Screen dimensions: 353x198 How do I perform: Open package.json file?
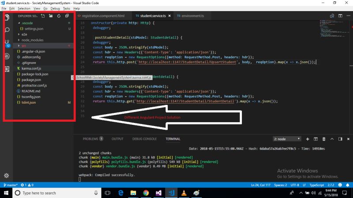point(31,80)
